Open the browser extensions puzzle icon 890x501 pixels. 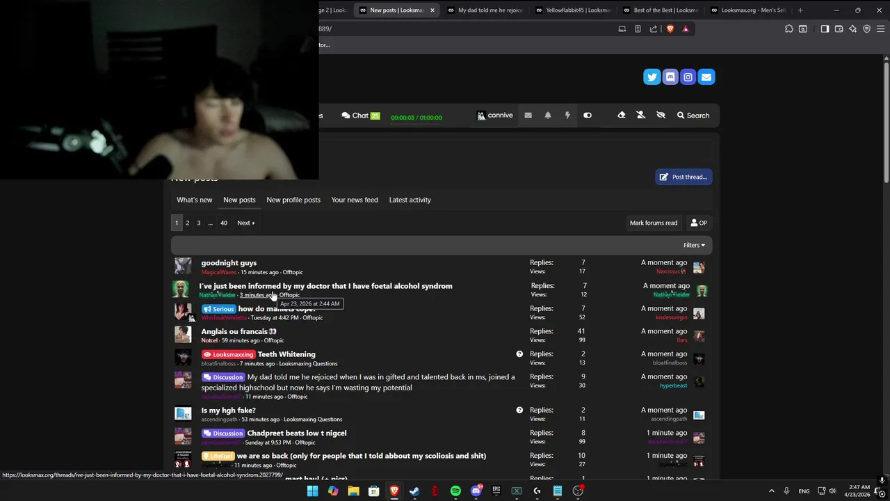[x=789, y=29]
